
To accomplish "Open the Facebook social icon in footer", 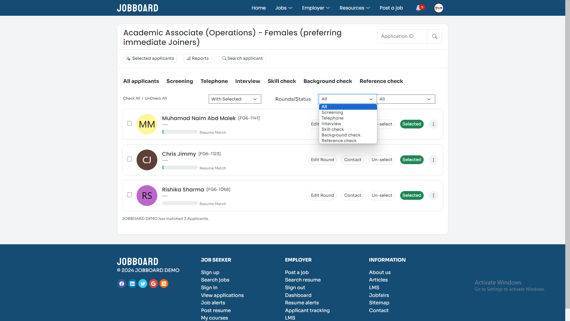I will point(122,284).
